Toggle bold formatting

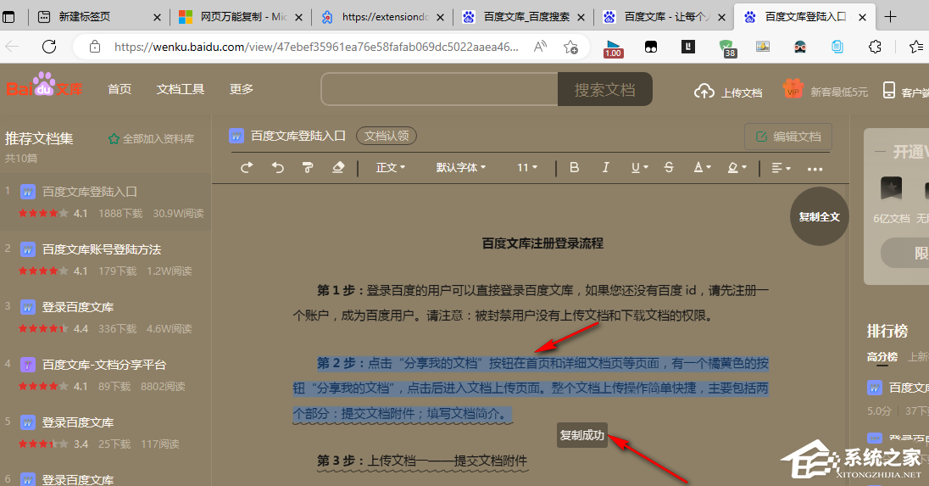point(574,168)
